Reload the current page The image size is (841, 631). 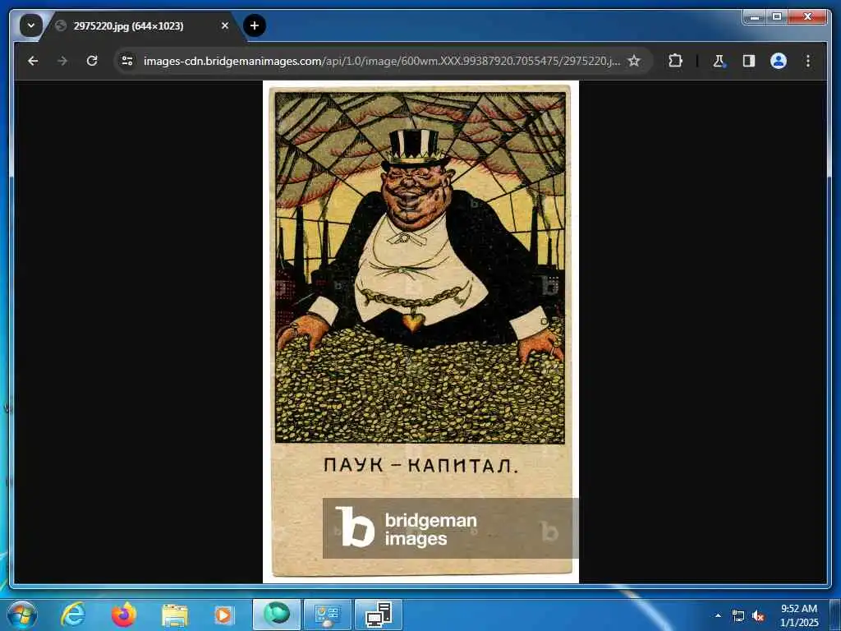(92, 61)
